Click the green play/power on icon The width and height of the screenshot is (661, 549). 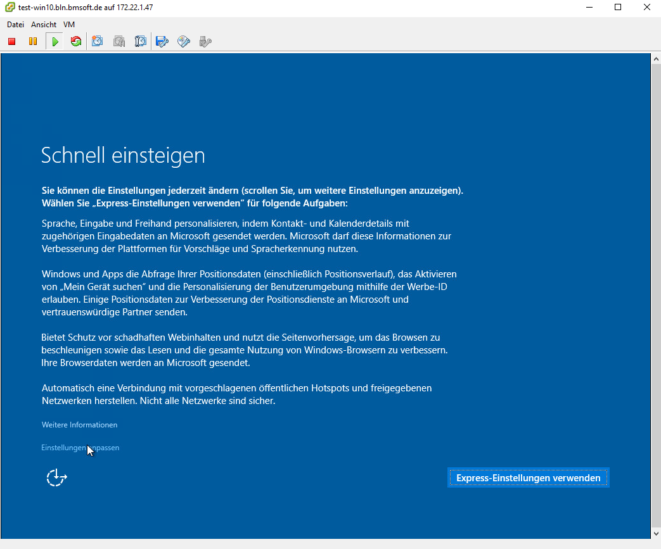(55, 41)
